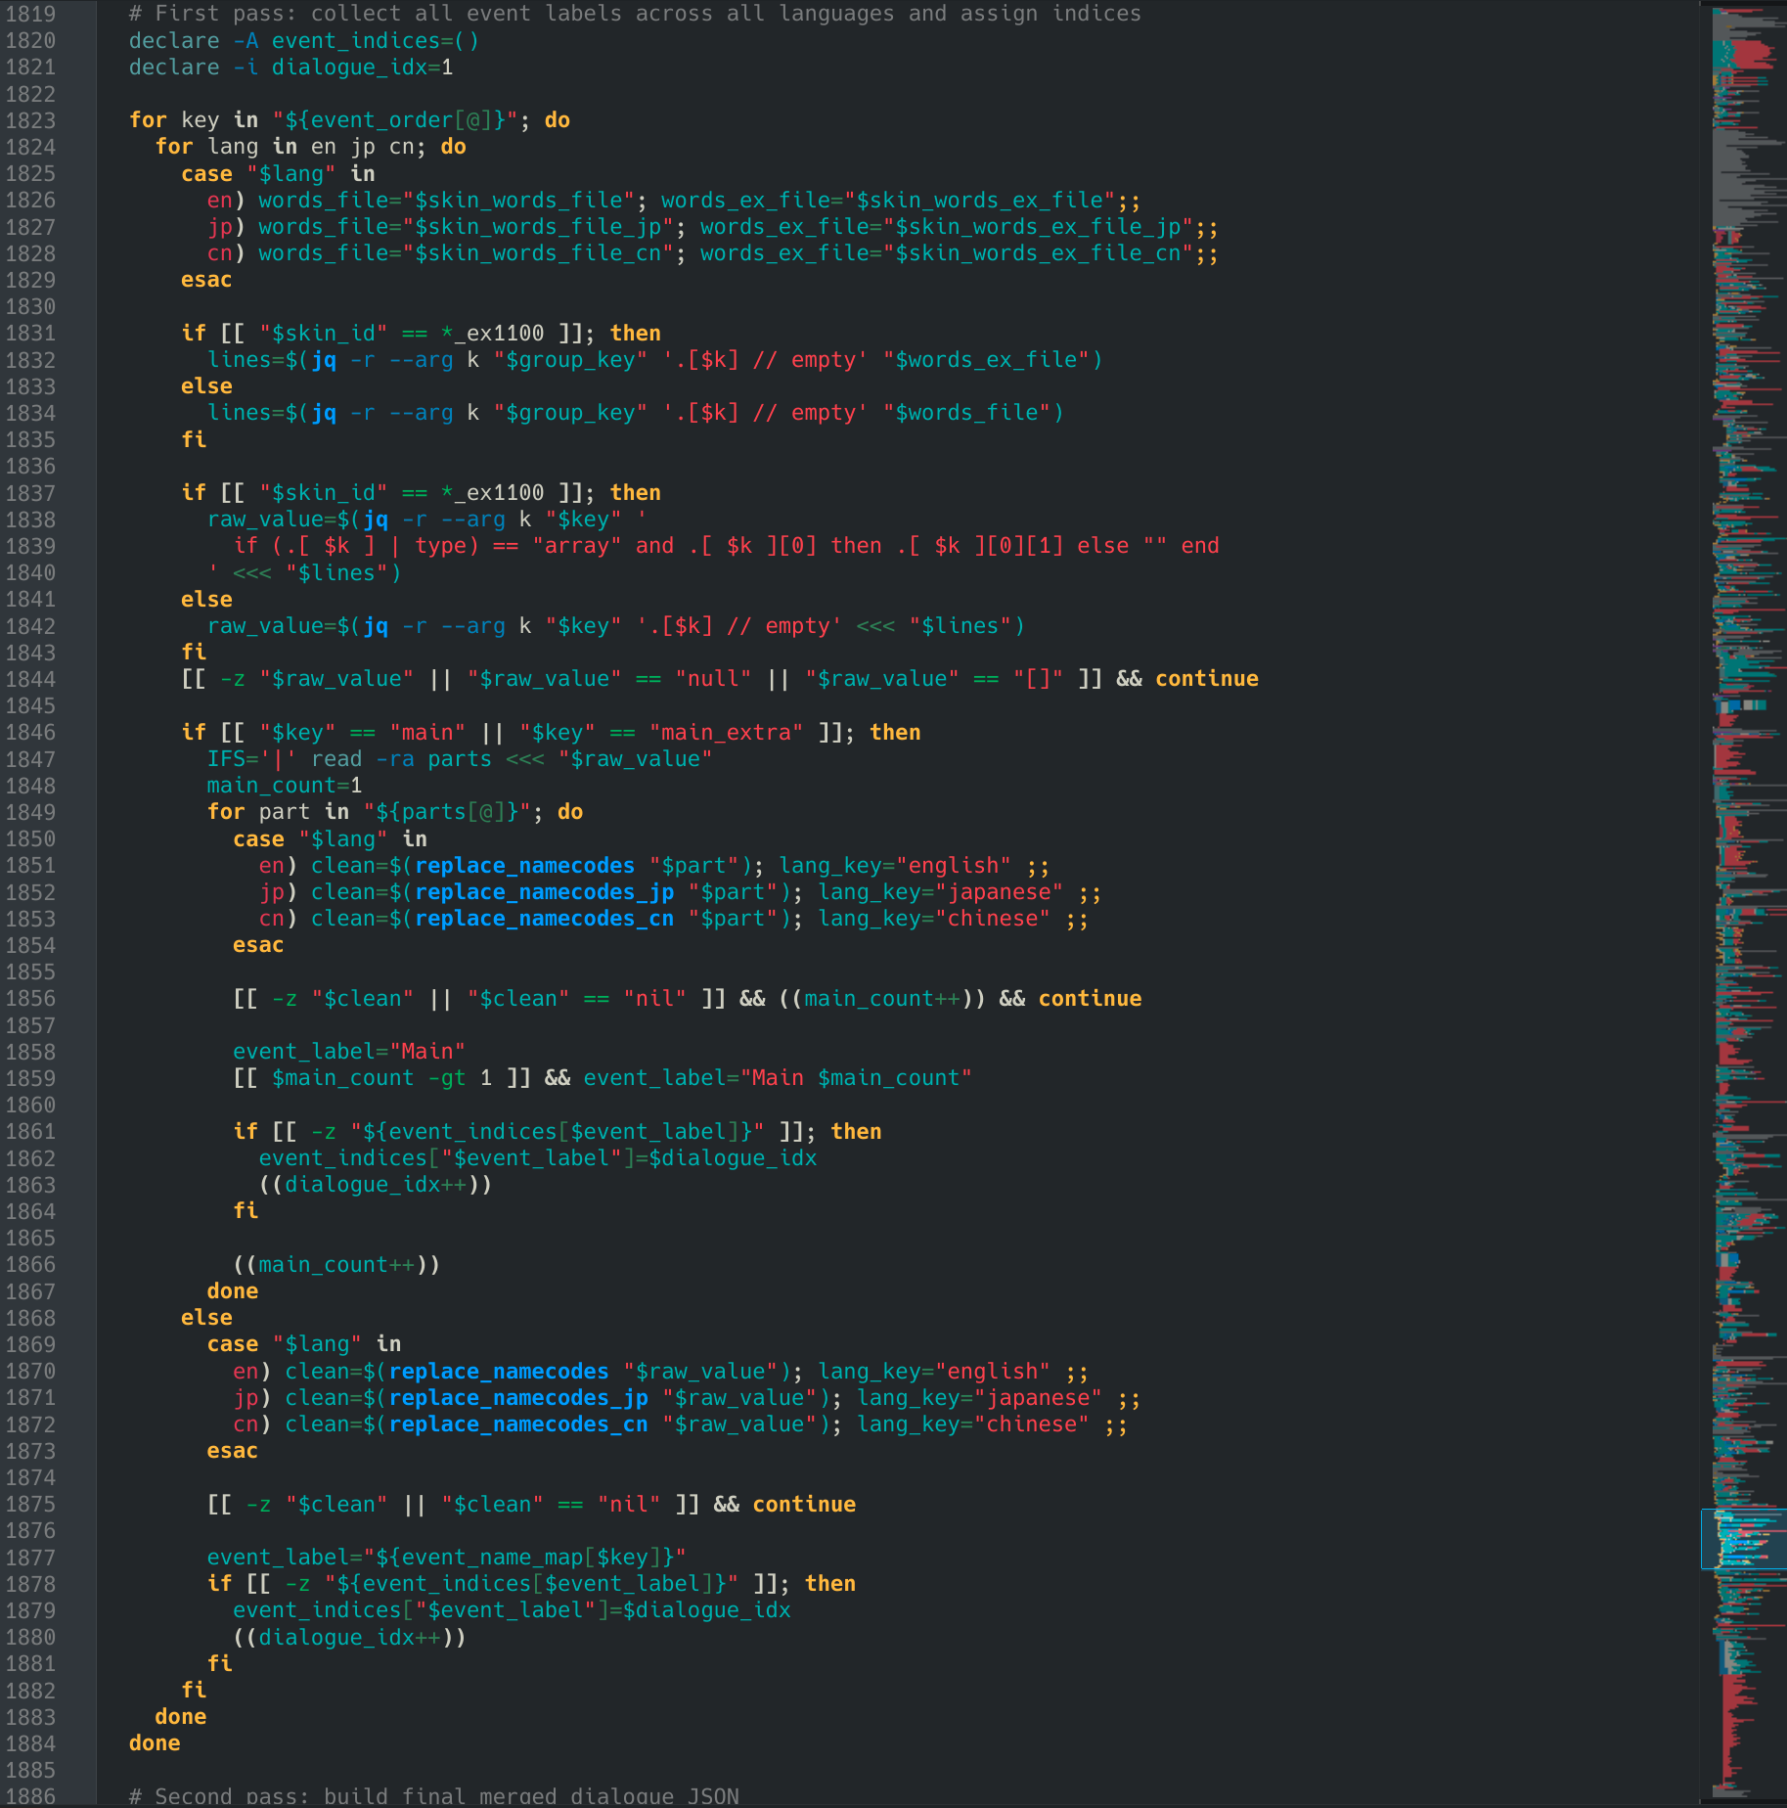Click "${event_name_map[$key]}" on line 1877
This screenshot has width=1787, height=1808.
coord(525,1558)
